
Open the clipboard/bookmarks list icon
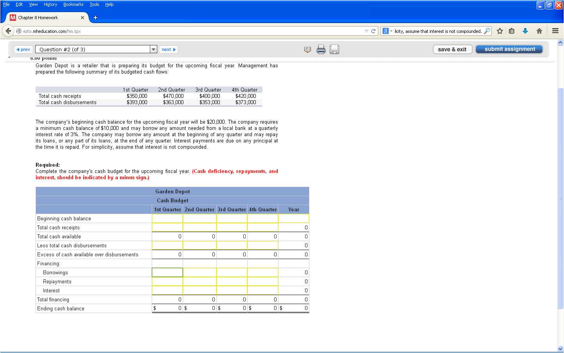click(x=512, y=31)
